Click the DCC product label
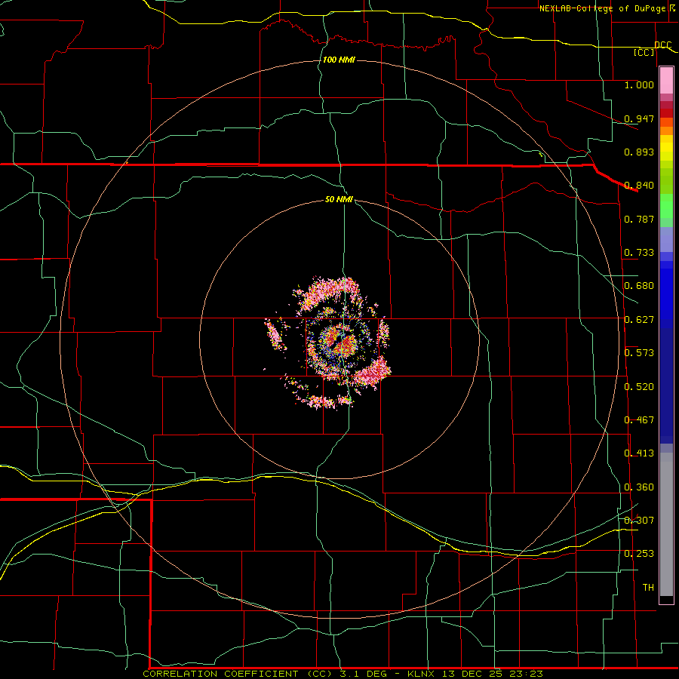 click(662, 45)
